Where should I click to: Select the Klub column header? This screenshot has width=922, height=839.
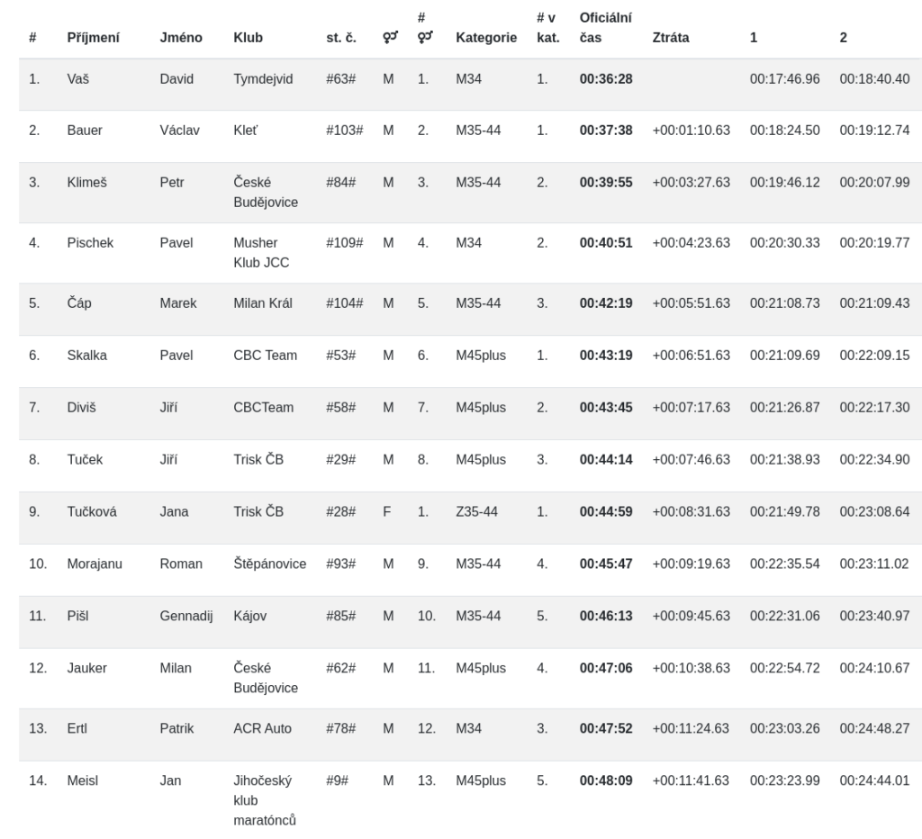tap(248, 39)
